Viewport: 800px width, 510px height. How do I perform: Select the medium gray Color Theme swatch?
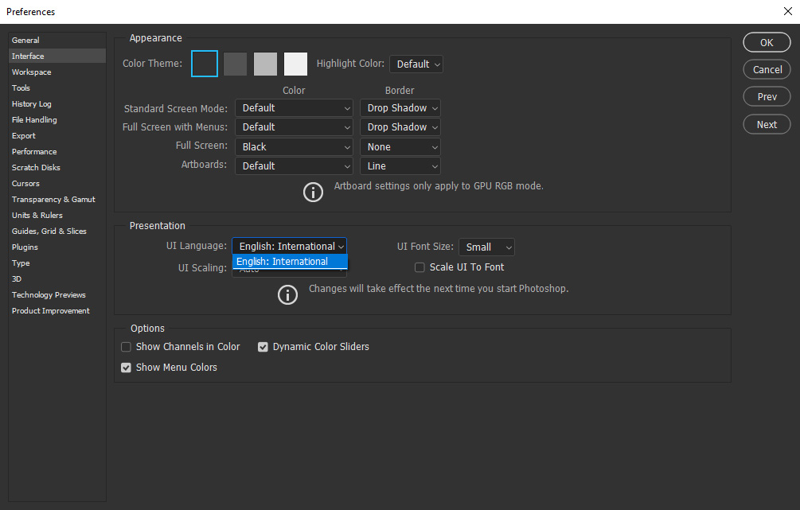(x=265, y=64)
